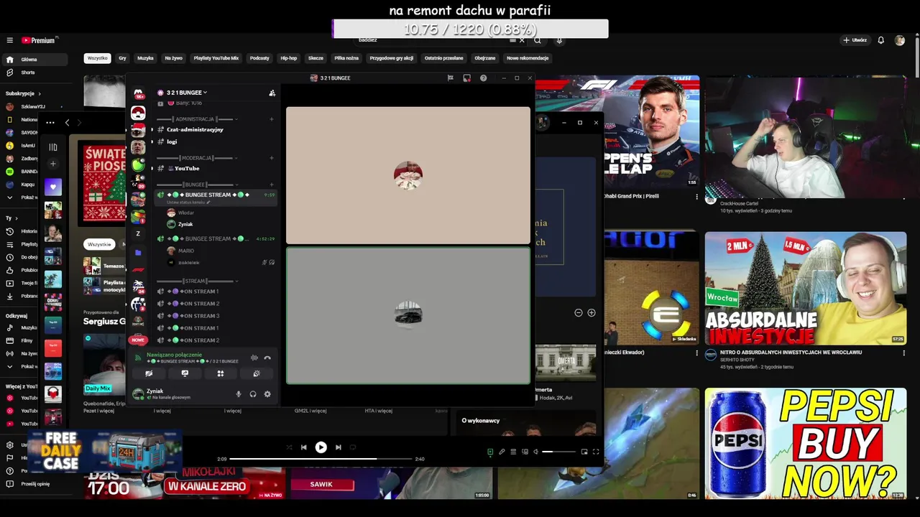Open Discord activities launcher button

221,373
